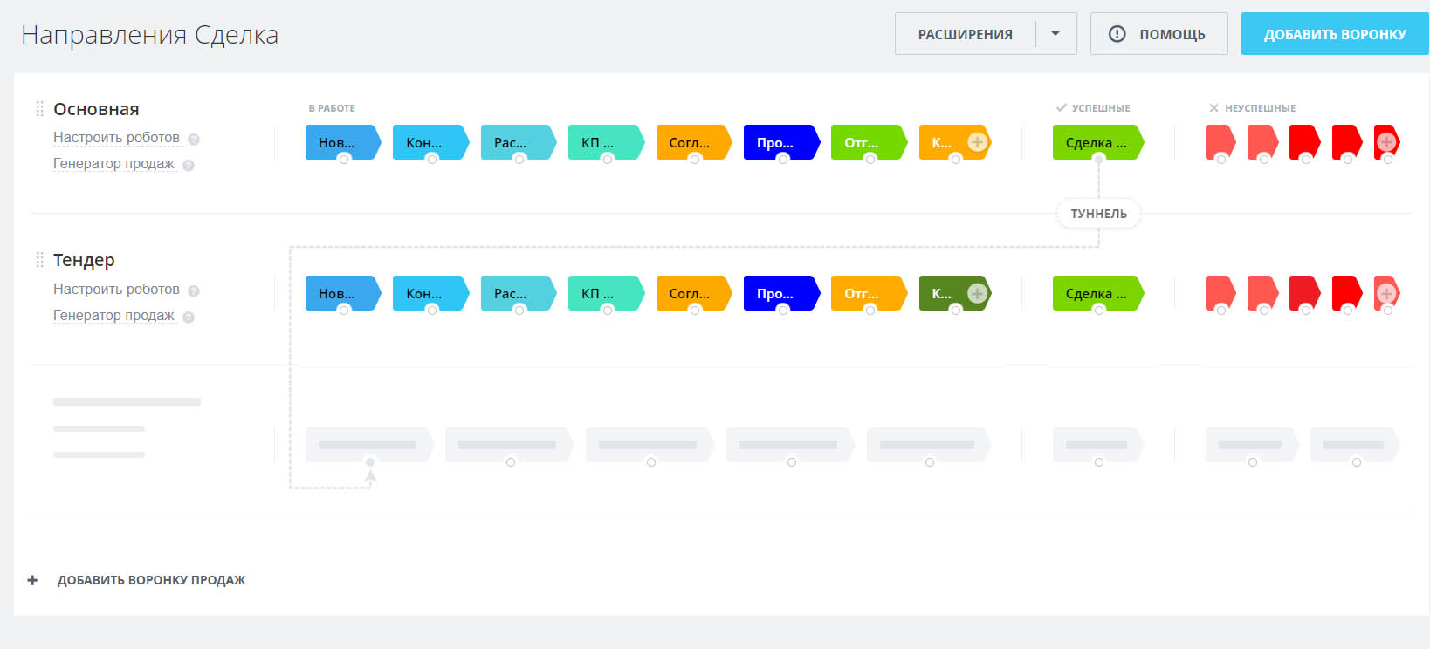
Task: Click the drag handle of Тендер funnel
Action: tap(39, 260)
